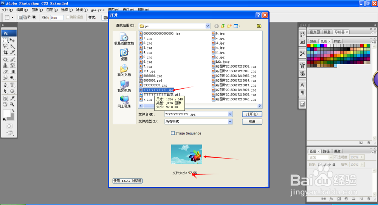Screen dimensions: 378x205
Task: Open the Character panel icon
Action: tap(302, 85)
